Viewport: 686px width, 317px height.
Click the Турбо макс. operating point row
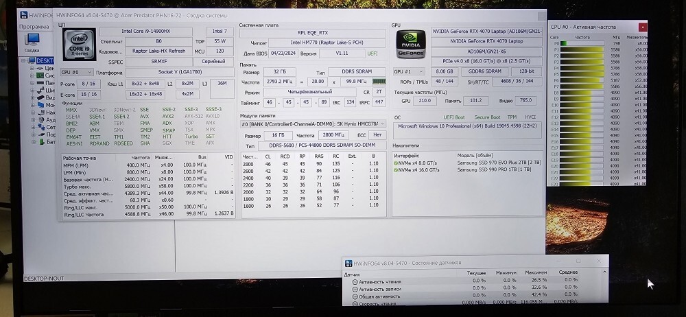[148, 187]
